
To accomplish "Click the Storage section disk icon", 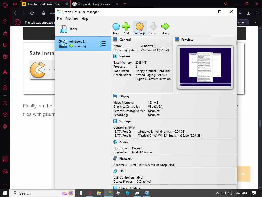I will click(115, 121).
